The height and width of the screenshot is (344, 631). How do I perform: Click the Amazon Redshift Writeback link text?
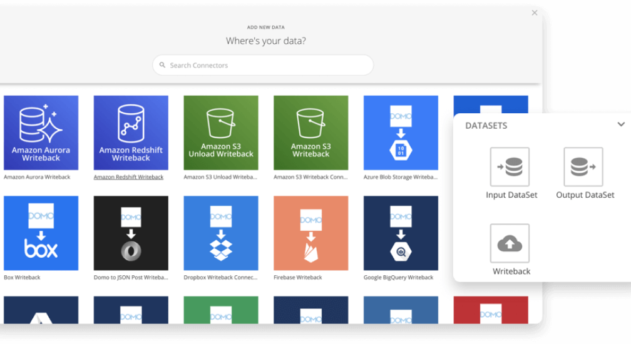pyautogui.click(x=128, y=177)
